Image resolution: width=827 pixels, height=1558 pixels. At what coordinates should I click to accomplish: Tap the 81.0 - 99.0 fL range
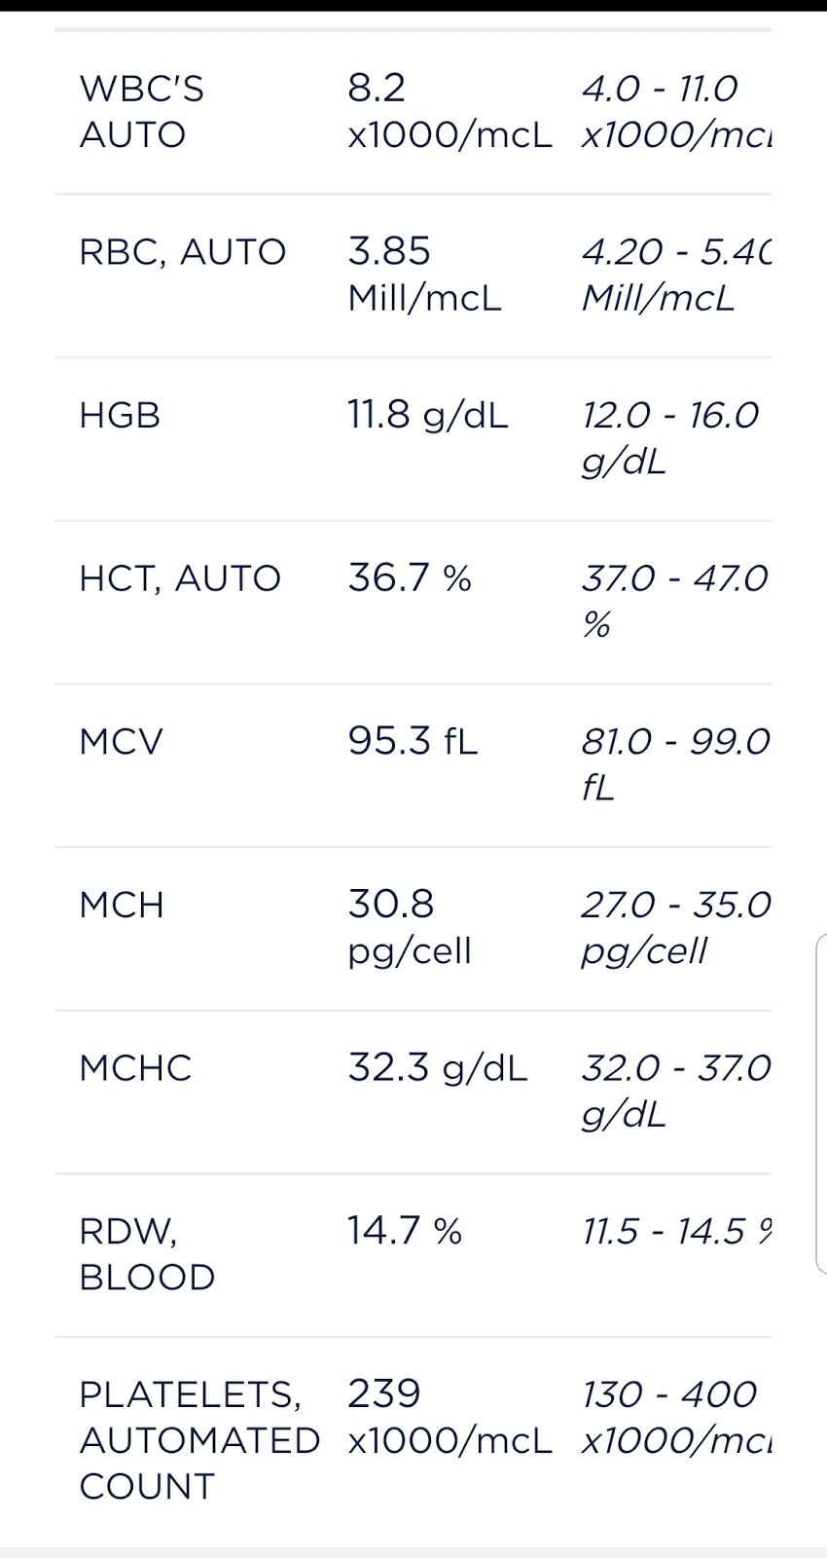[676, 764]
